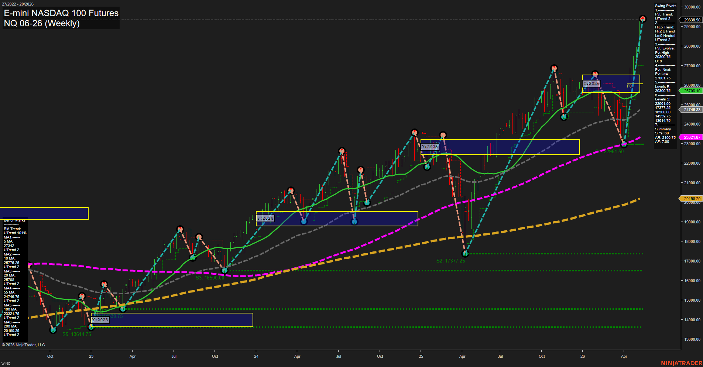Click the 'Levels S:' heading
This screenshot has width=703, height=367.
pos(663,99)
